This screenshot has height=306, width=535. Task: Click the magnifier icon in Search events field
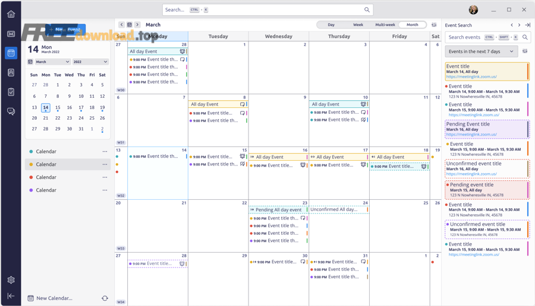(x=525, y=37)
